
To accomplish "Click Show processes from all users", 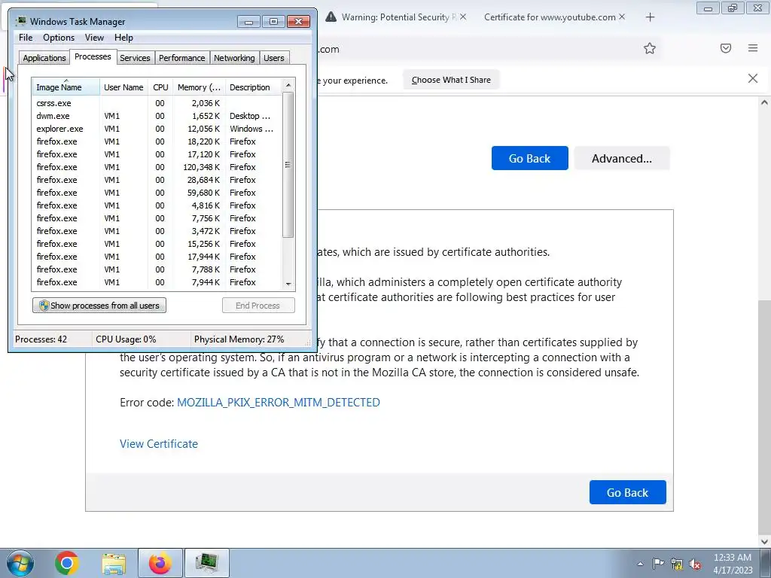I will [x=99, y=306].
